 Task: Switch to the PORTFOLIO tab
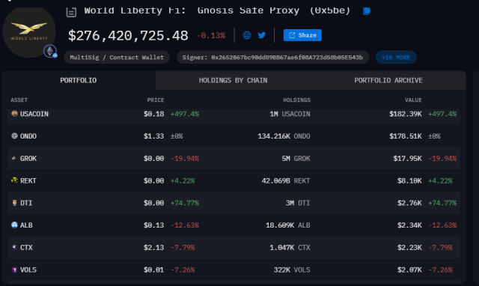tap(78, 80)
